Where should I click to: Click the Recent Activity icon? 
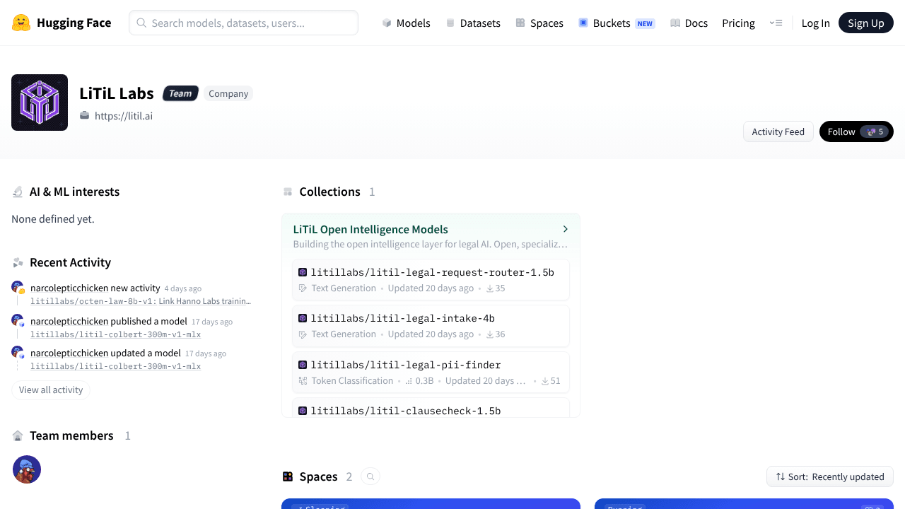[x=18, y=262]
